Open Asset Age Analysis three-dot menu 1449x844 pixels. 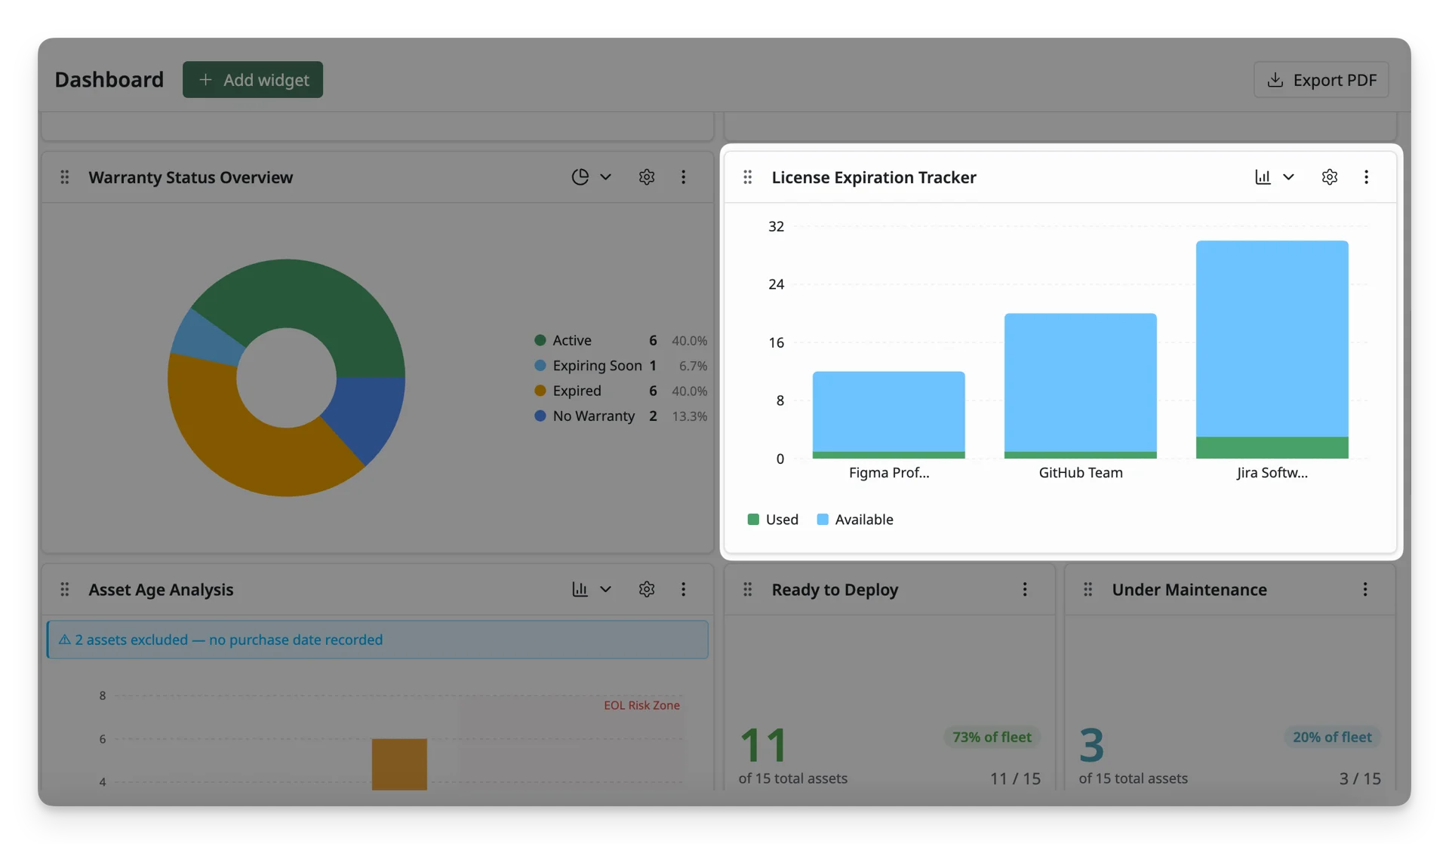(683, 589)
